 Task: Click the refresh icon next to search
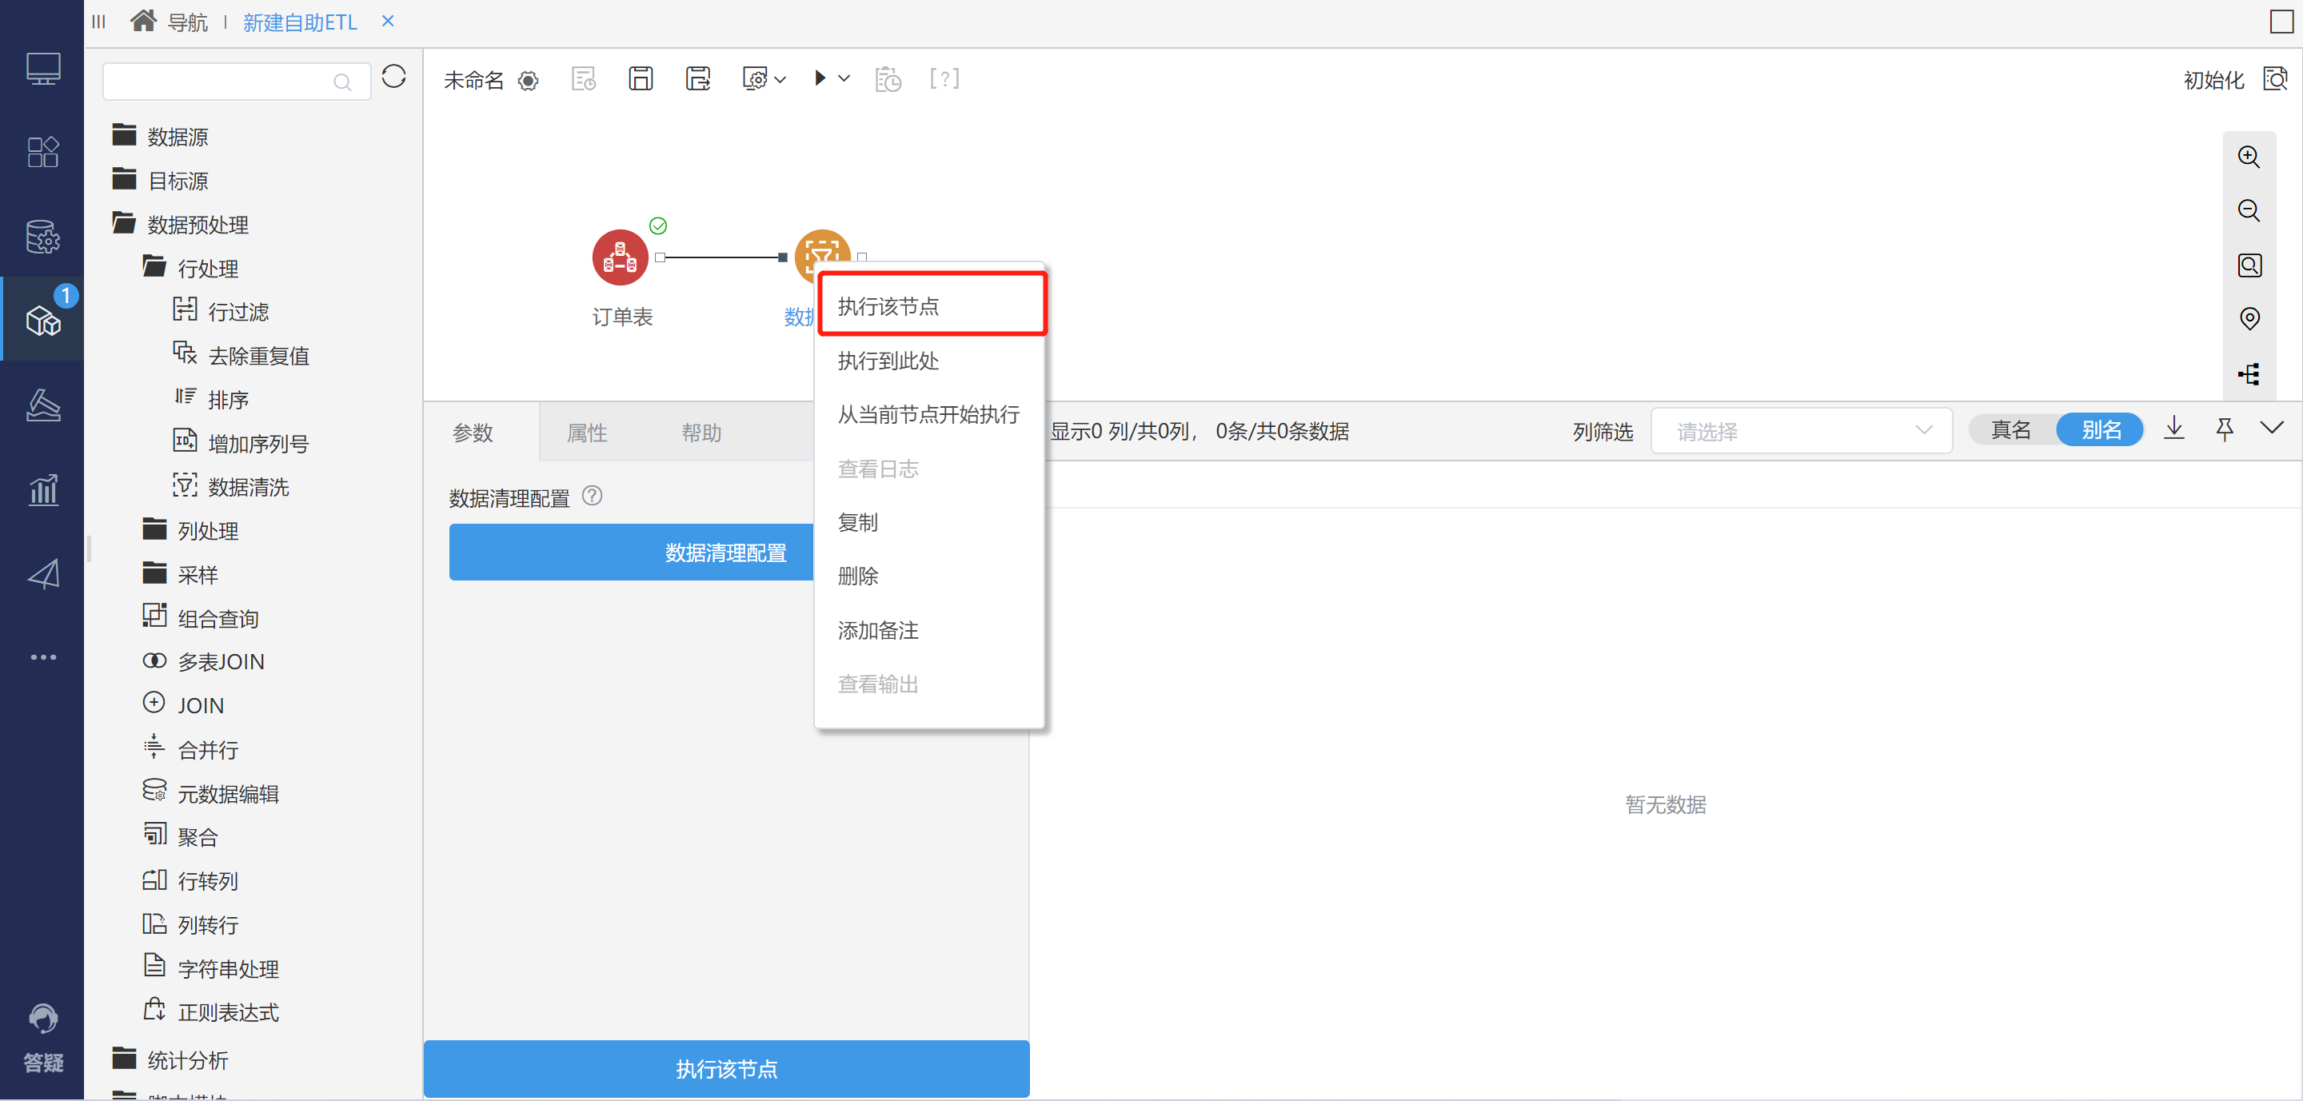[393, 77]
